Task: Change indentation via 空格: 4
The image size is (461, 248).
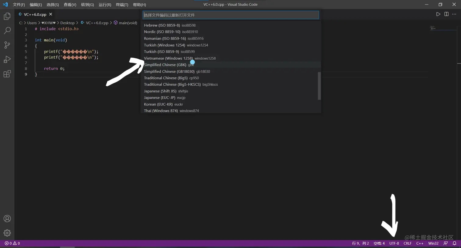Action: pyautogui.click(x=379, y=243)
